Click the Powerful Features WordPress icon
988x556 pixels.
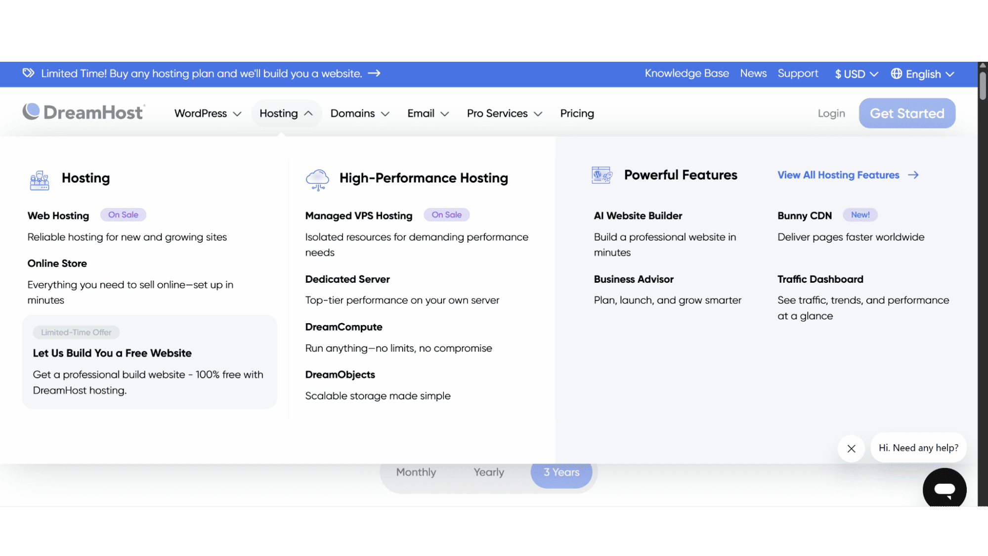click(x=601, y=175)
